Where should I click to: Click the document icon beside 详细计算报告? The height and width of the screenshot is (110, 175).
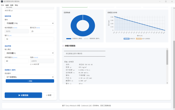[x=63, y=46]
